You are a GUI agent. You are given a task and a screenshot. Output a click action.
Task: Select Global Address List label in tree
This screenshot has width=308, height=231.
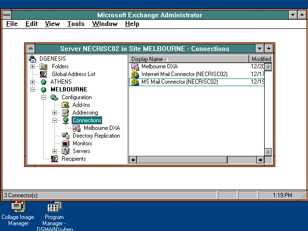[74, 74]
